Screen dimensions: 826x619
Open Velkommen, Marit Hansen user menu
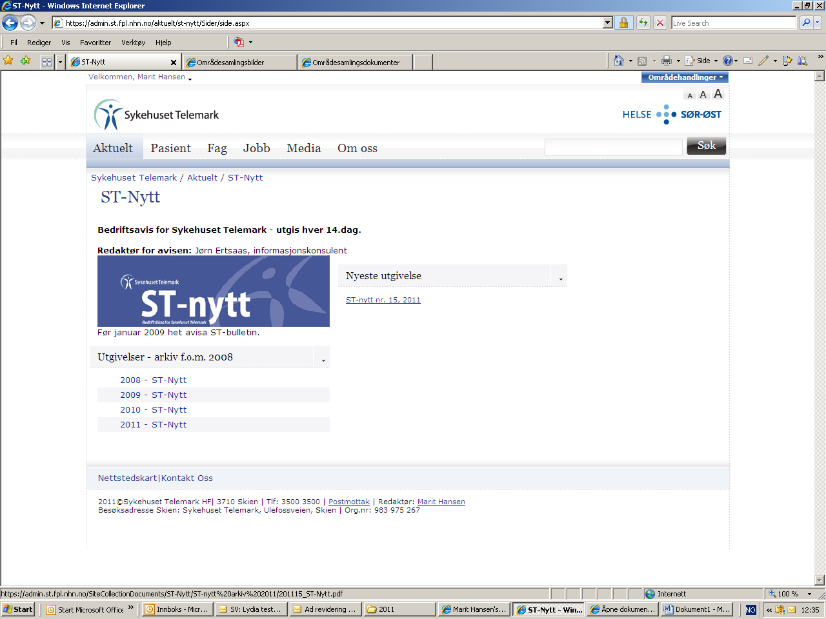point(140,77)
